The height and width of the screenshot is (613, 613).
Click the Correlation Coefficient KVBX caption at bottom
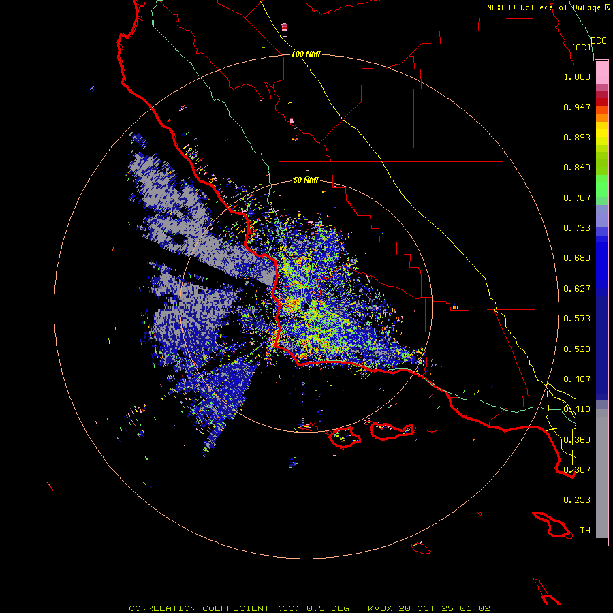(309, 608)
